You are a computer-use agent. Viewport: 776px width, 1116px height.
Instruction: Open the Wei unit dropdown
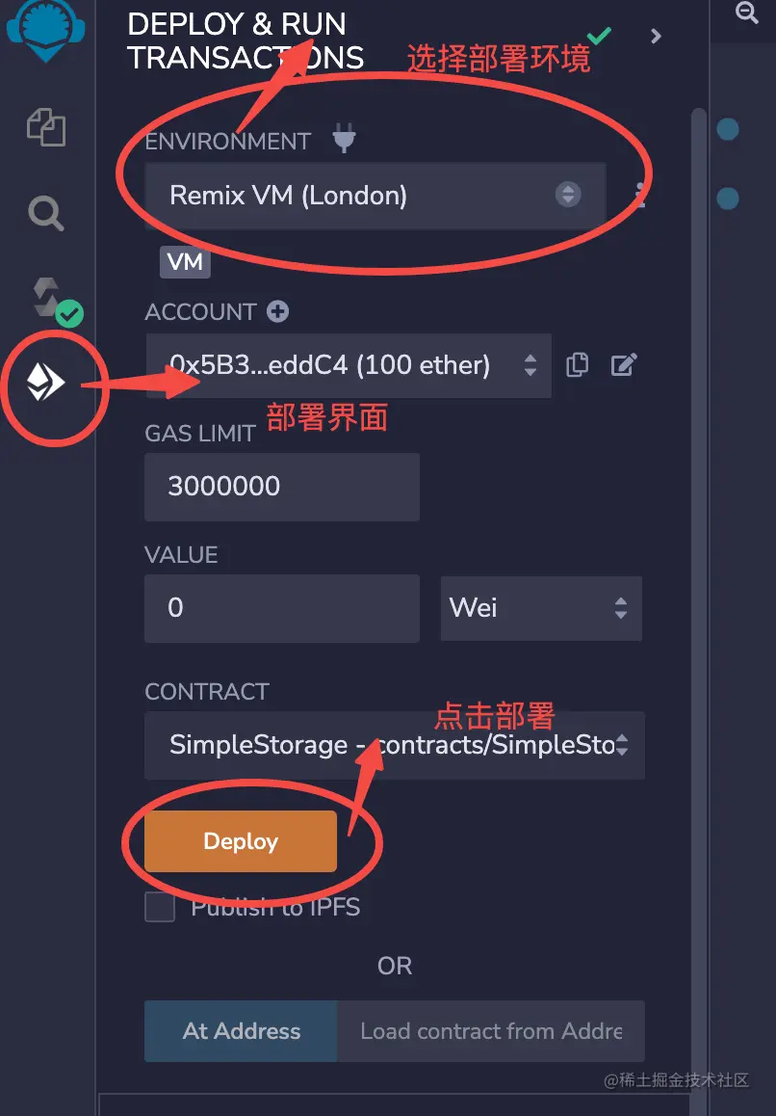541,608
